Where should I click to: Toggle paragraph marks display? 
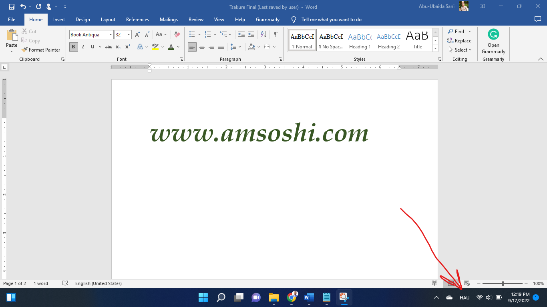coord(276,35)
